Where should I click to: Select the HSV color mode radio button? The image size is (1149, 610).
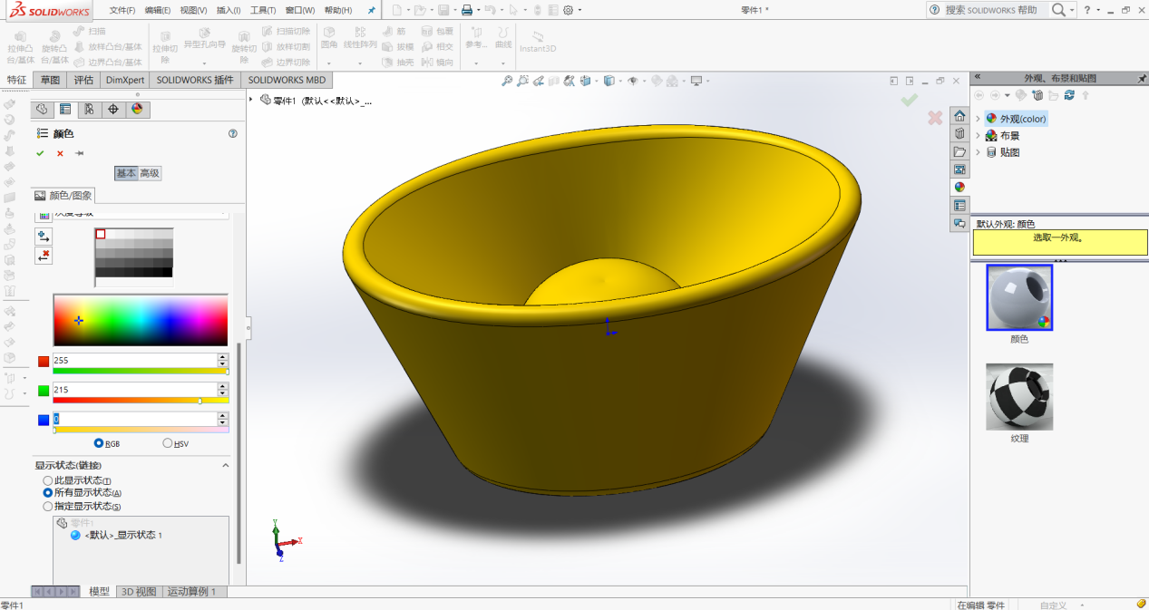point(168,443)
